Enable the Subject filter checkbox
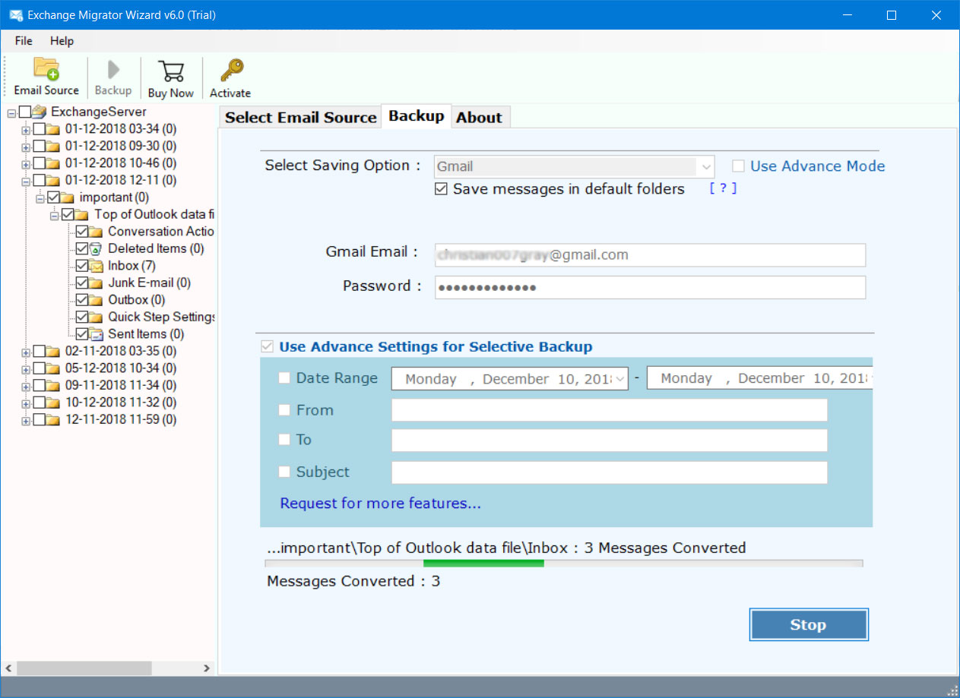The width and height of the screenshot is (960, 698). [x=284, y=472]
